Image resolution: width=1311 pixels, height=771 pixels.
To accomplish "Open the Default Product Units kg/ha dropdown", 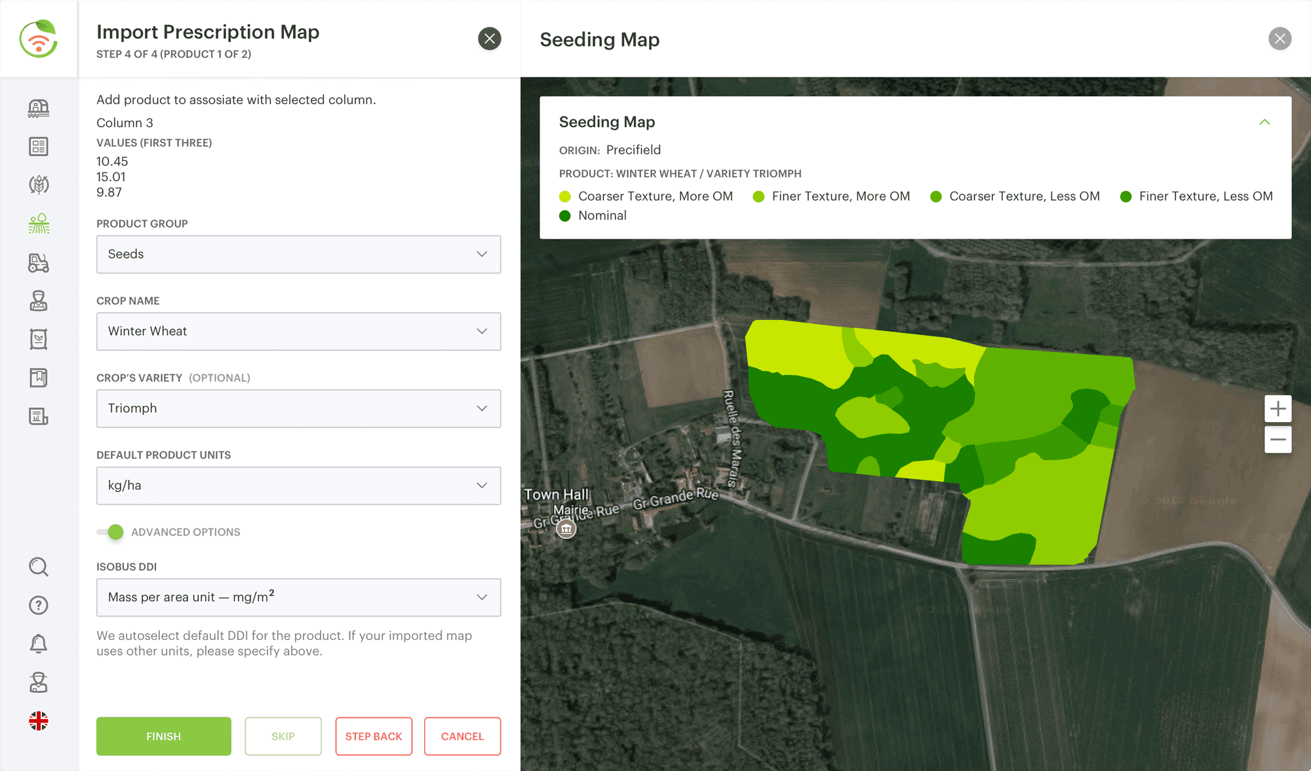I will 298,486.
